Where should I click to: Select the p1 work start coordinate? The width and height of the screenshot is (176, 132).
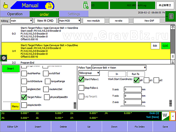pos(147,80)
